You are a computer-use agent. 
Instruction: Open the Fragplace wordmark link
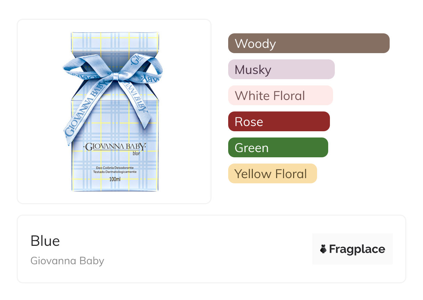357,249
